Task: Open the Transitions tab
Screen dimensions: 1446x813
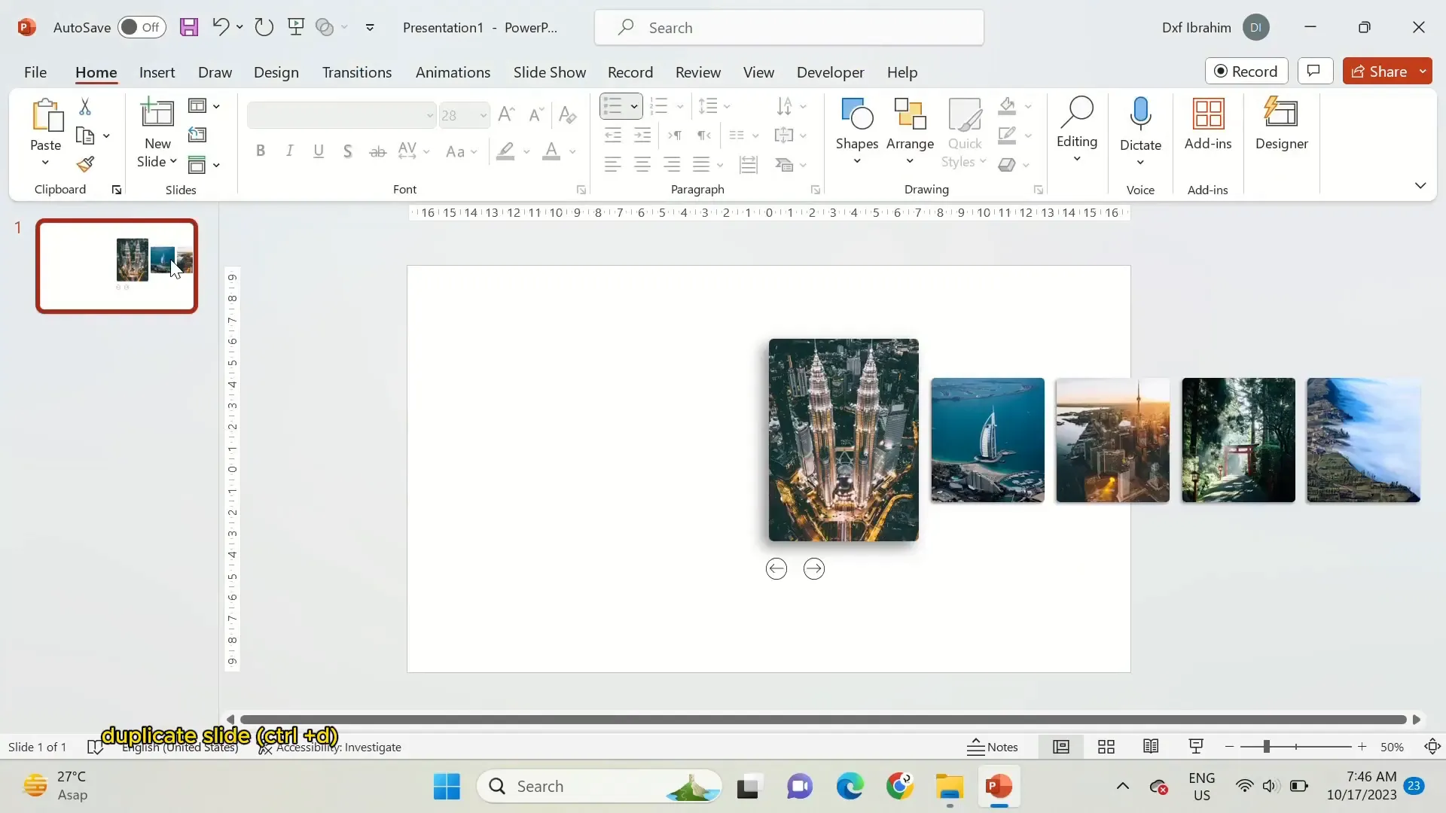Action: point(357,72)
